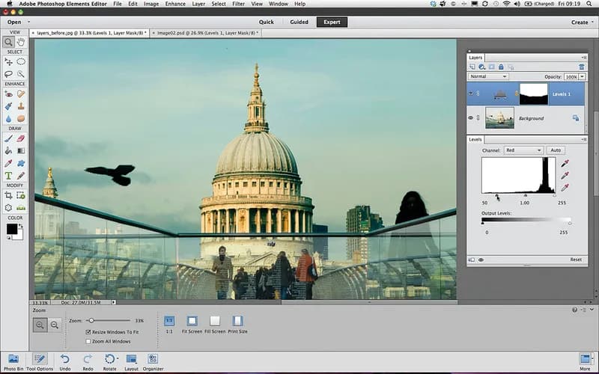This screenshot has height=374, width=599.
Task: Select the Hand tool
Action: [x=21, y=42]
